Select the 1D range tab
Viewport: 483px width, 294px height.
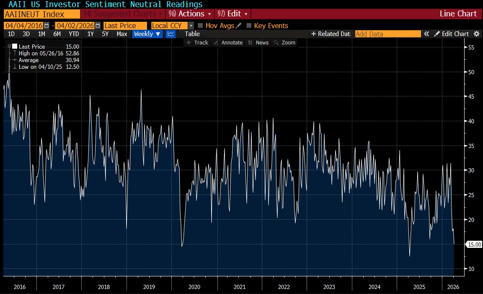coord(11,34)
